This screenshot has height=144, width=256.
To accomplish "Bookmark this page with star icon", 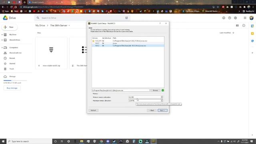I will point(218,7).
